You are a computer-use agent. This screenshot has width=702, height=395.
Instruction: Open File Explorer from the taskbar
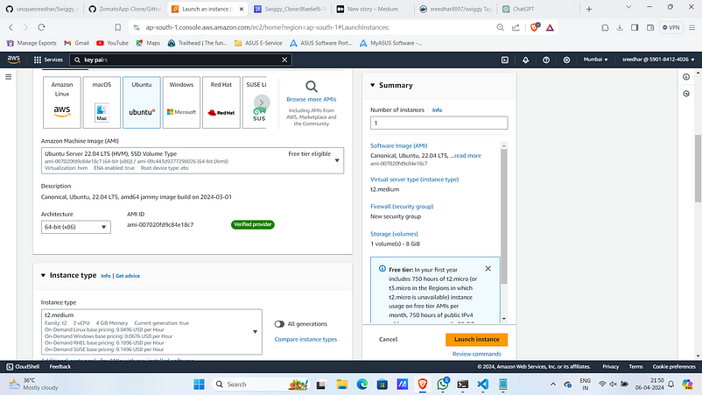point(342,384)
